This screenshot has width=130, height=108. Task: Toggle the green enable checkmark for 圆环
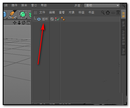pos(58,19)
